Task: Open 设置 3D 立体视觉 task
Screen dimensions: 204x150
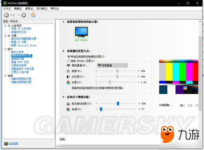Action: click(x=21, y=29)
